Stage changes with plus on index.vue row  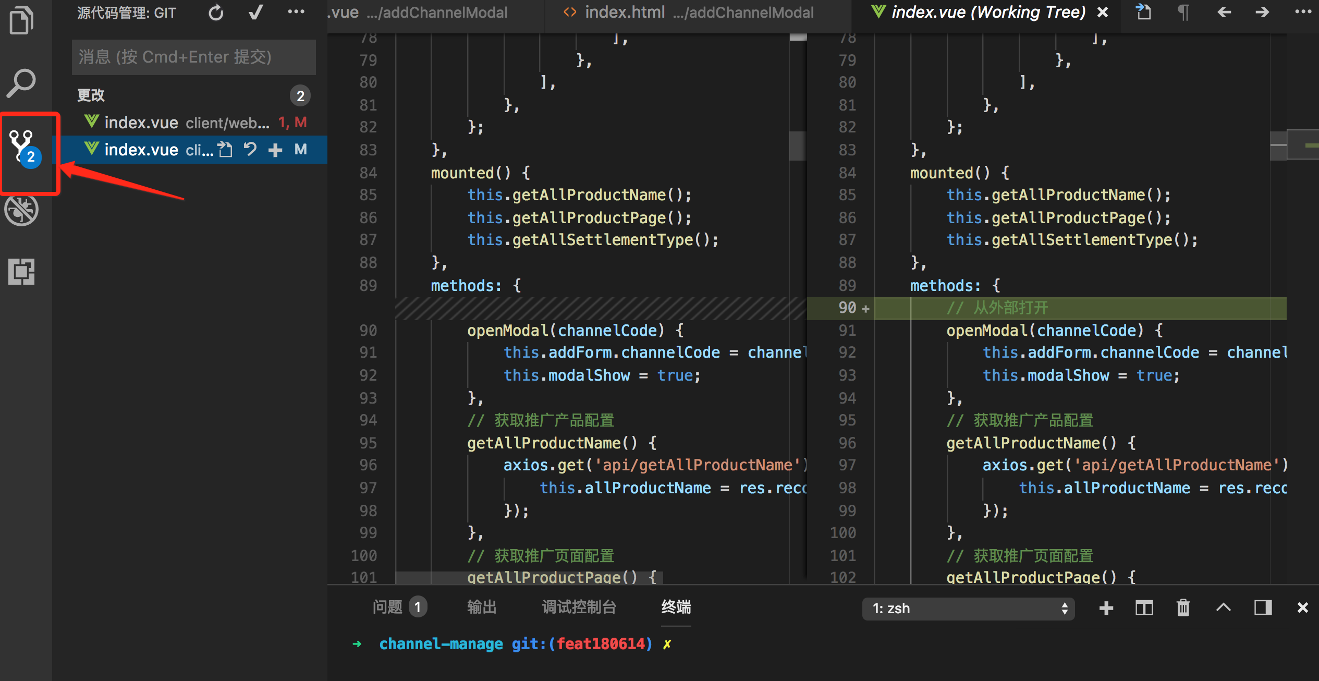pyautogui.click(x=275, y=150)
